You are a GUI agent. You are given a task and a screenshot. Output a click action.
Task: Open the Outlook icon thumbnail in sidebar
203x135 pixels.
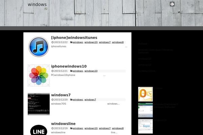(x=145, y=94)
